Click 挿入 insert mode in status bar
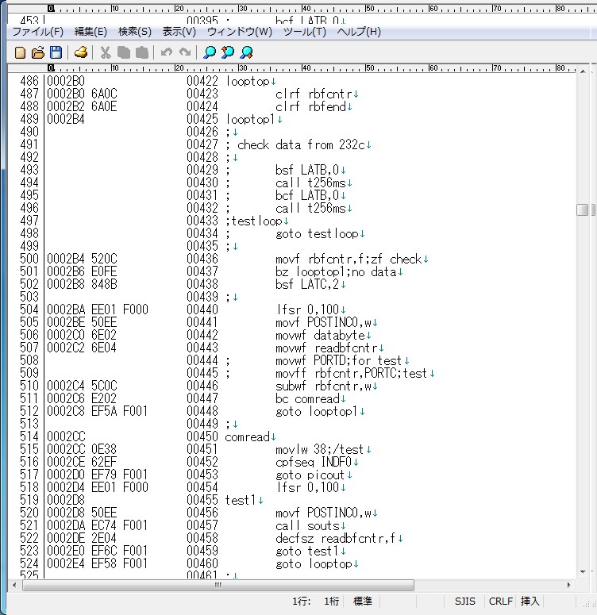This screenshot has width=597, height=615. tap(530, 602)
